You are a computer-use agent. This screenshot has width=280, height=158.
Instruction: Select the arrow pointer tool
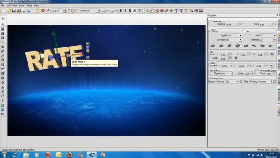click(3, 19)
